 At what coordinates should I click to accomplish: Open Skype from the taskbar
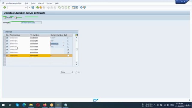pos(17,105)
